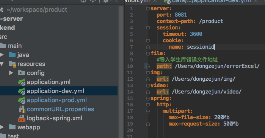
Task: Click the highlighted path key on line 10
Action: click(164, 66)
